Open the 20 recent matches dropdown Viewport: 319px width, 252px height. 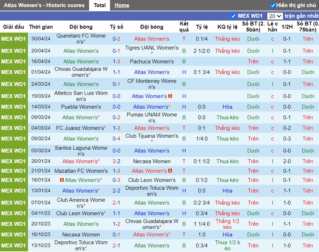[x=275, y=16]
